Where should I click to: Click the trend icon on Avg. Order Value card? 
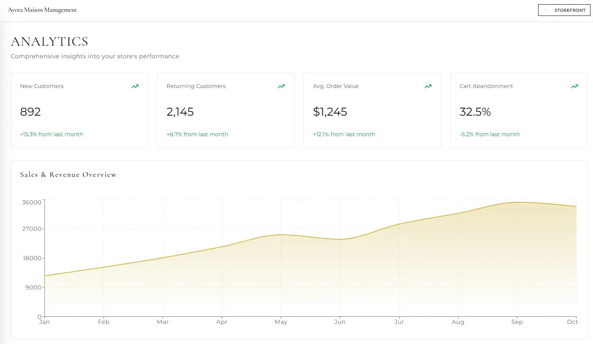point(428,86)
